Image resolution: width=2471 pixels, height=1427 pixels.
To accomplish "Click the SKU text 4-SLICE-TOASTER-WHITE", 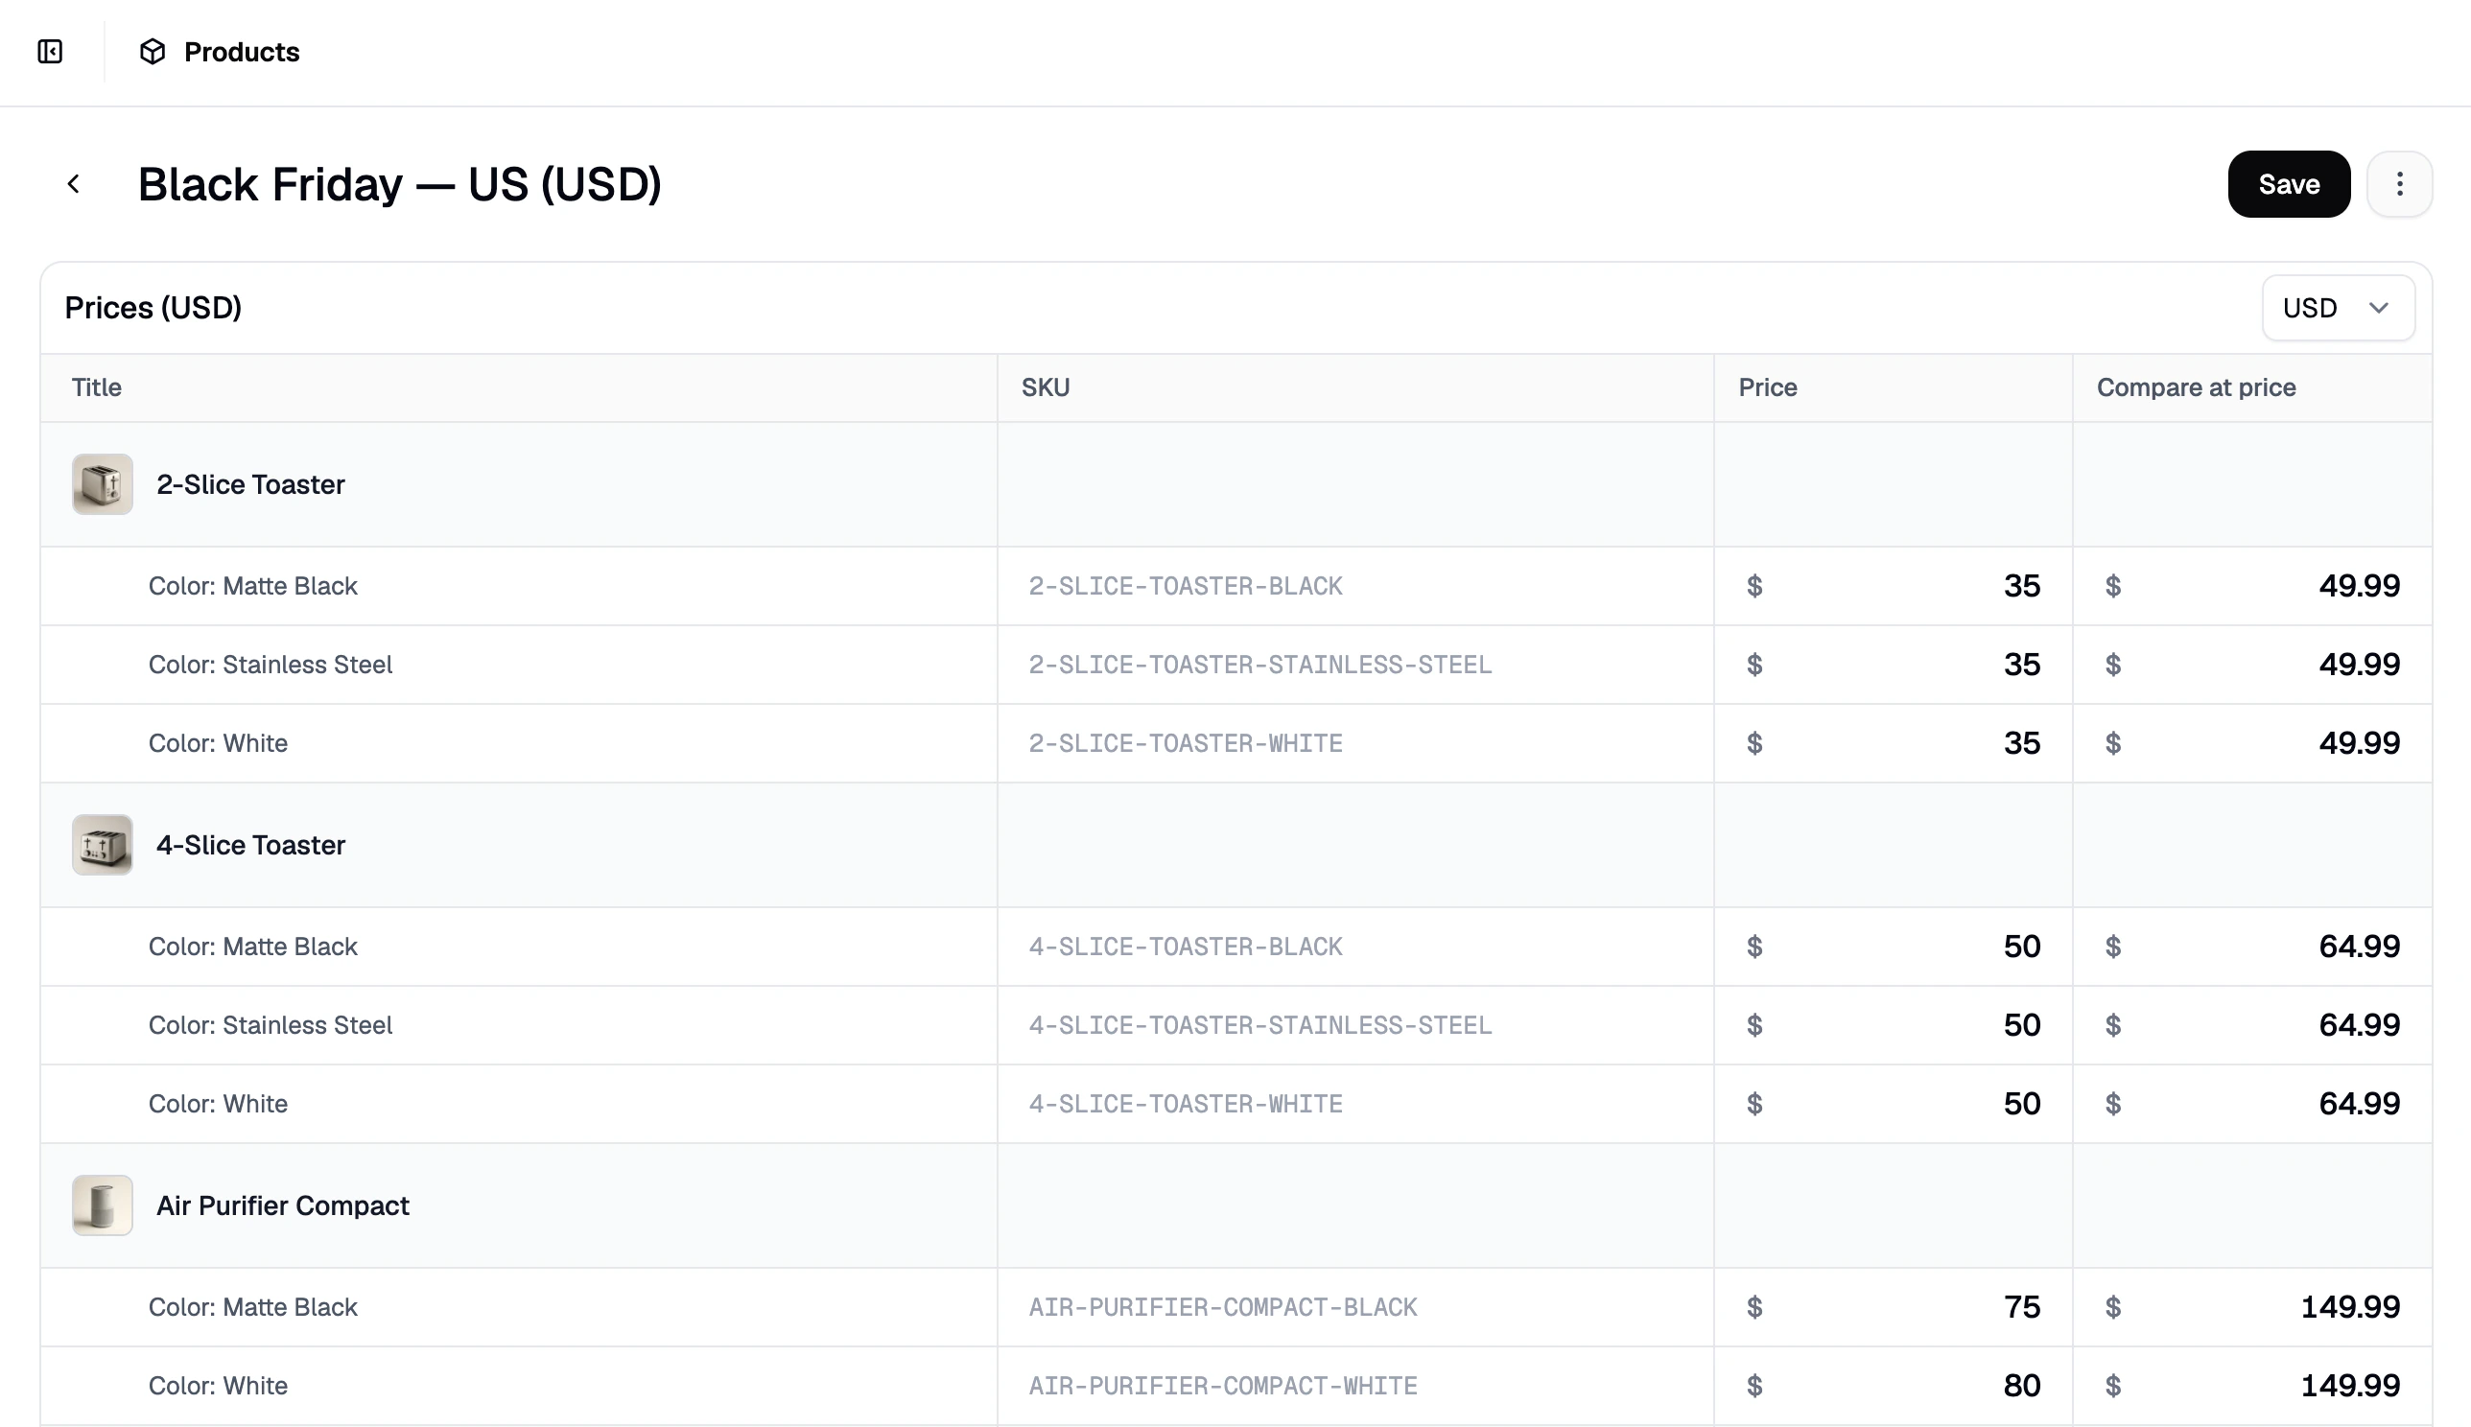I will (1185, 1104).
